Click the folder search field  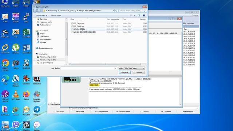pyautogui.click(x=133, y=11)
